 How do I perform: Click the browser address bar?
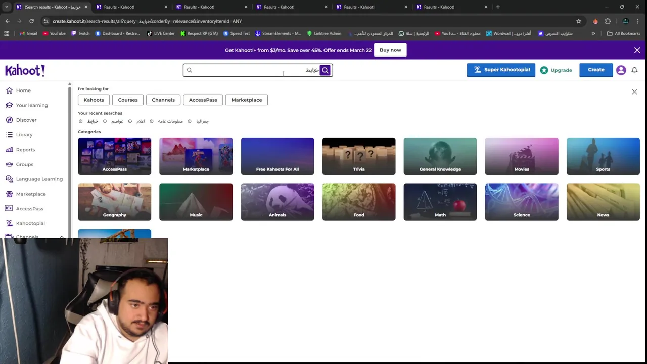click(303, 21)
